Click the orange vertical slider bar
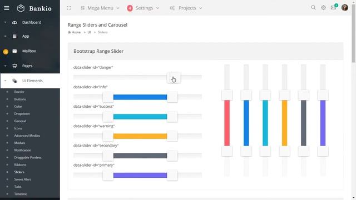Viewport: 356px width, 200px height. click(284, 123)
